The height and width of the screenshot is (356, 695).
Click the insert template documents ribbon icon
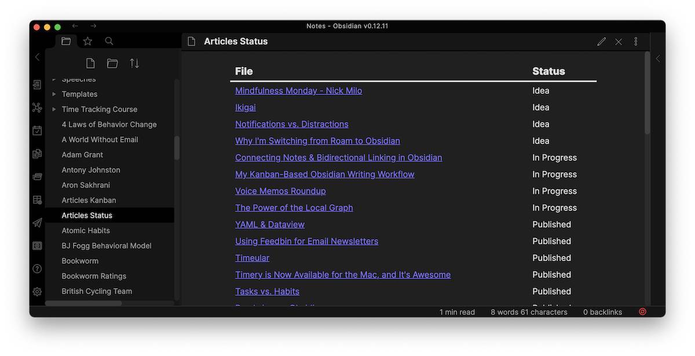[37, 153]
